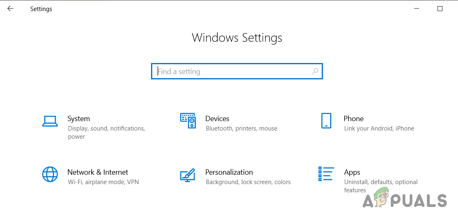Click 'Wi-Fi, airplane mode, VPN' description
Screen dimensions: 458x216
pyautogui.click(x=103, y=182)
